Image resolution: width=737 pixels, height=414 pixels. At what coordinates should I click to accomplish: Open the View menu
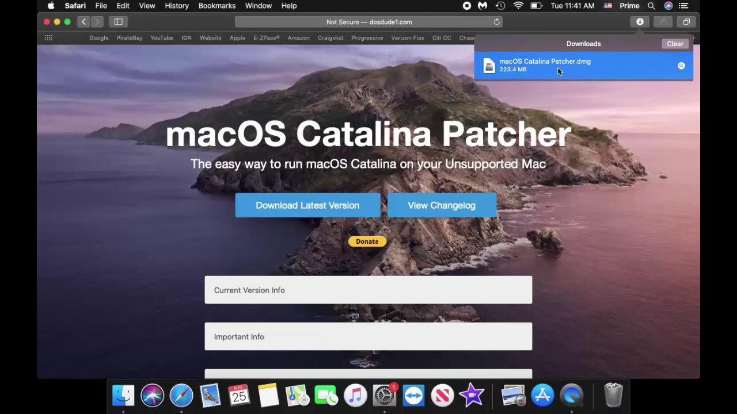coord(147,6)
